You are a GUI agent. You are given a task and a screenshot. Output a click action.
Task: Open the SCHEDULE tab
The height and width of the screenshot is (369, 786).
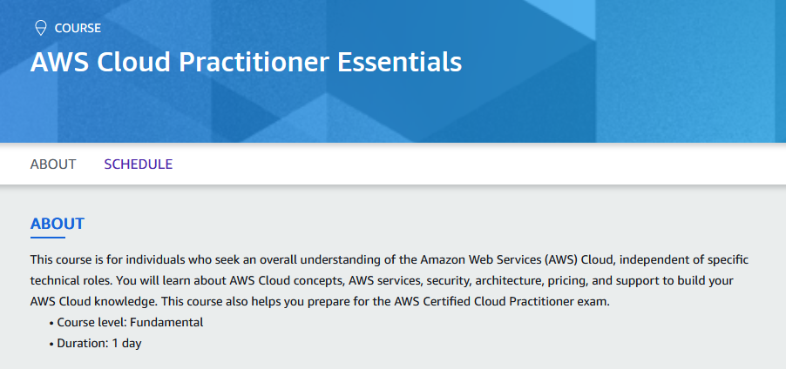(x=139, y=164)
